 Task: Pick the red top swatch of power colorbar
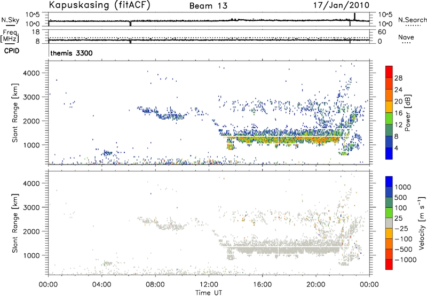point(389,72)
